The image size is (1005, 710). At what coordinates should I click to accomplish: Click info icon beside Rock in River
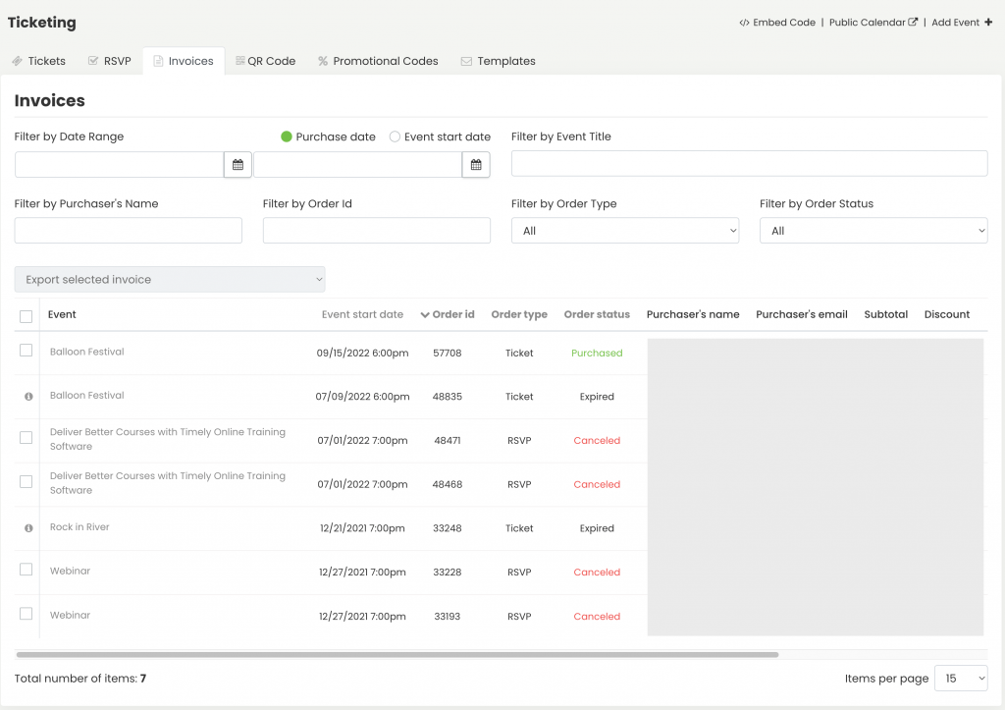[x=28, y=528]
